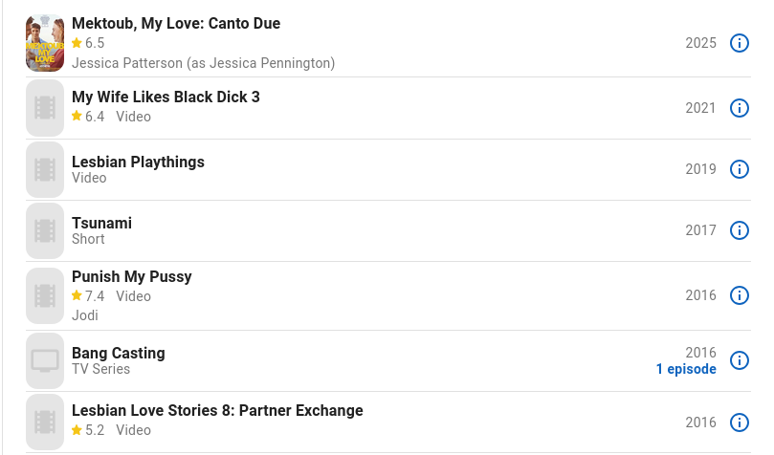The height and width of the screenshot is (455, 774).
Task: Open info for the 2019 video entry
Action: (739, 169)
